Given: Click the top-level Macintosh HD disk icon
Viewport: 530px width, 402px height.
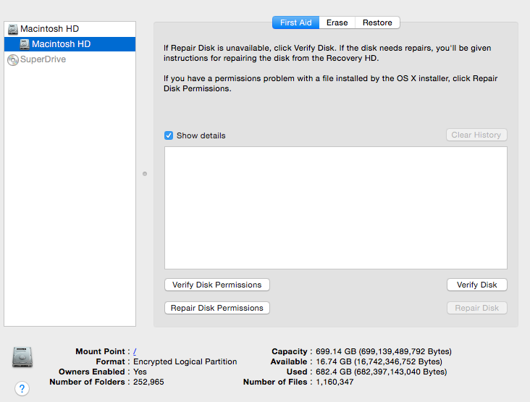Looking at the screenshot, I should (13, 29).
